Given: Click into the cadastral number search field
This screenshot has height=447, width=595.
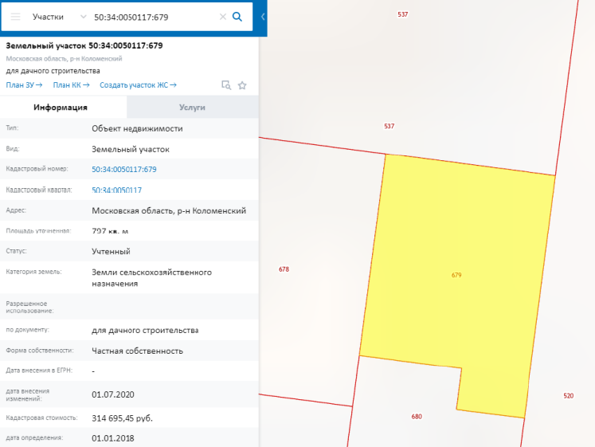Looking at the screenshot, I should point(151,17).
